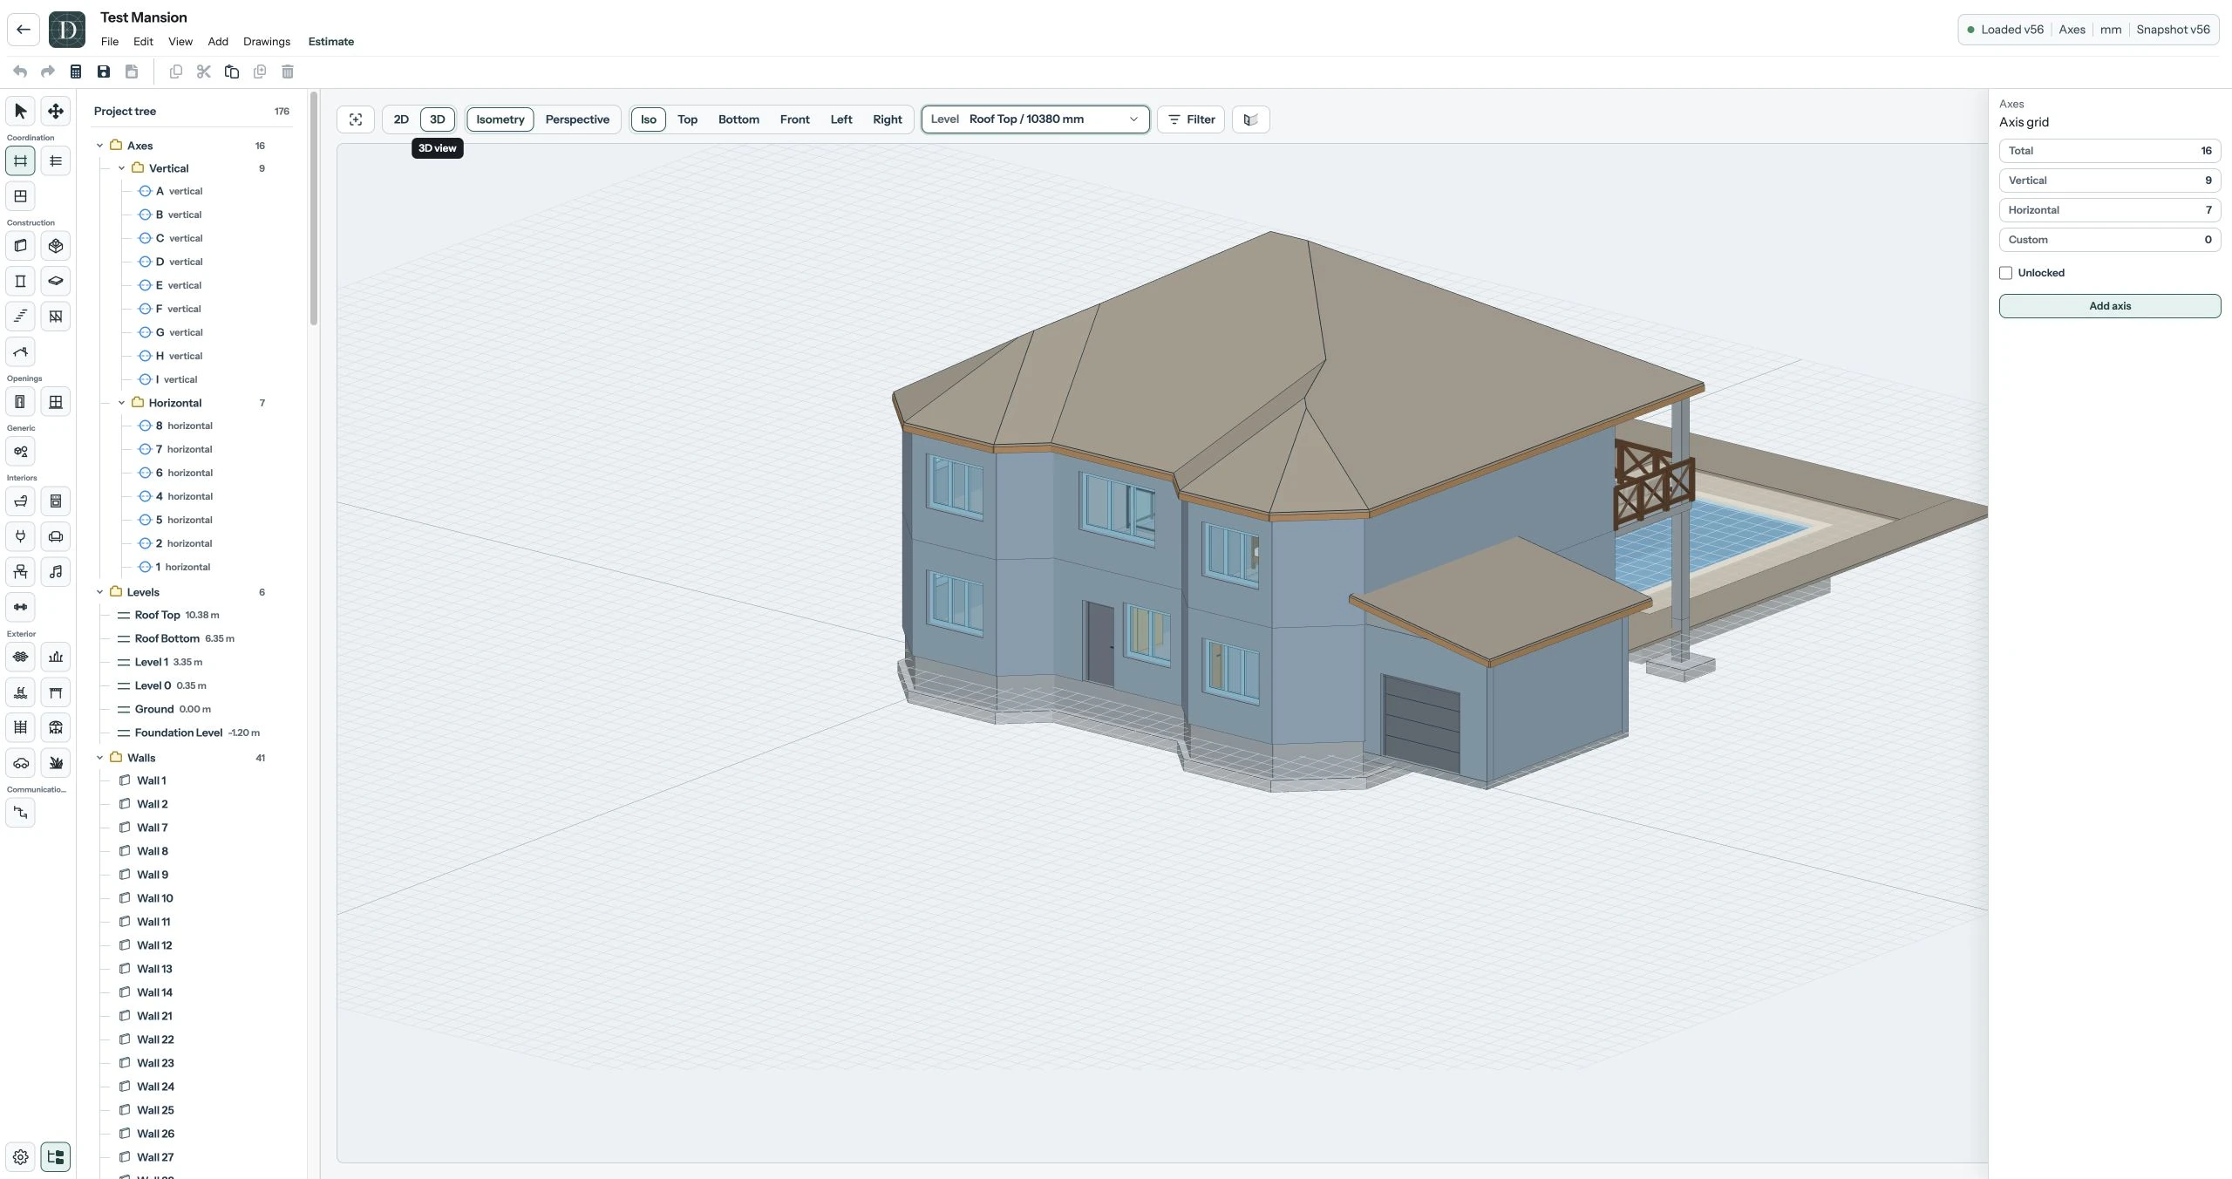Open the Estimate menu
The image size is (2232, 1179).
pyautogui.click(x=331, y=42)
